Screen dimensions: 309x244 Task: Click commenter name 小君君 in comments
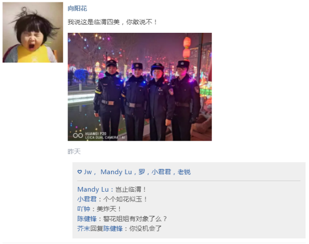coord(87,199)
